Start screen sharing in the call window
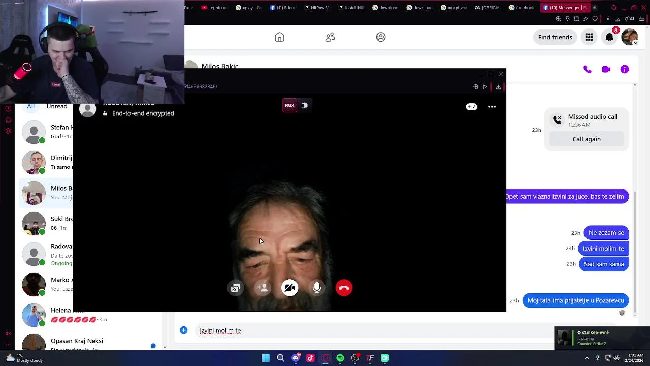The width and height of the screenshot is (650, 366). click(235, 288)
